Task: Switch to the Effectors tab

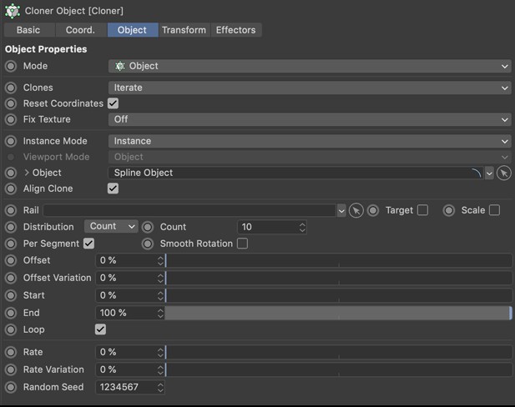Action: [235, 30]
